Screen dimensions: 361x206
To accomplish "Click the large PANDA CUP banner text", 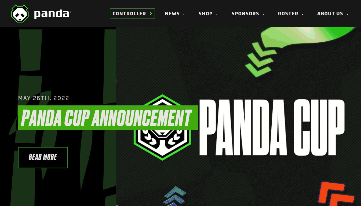I will tap(272, 128).
